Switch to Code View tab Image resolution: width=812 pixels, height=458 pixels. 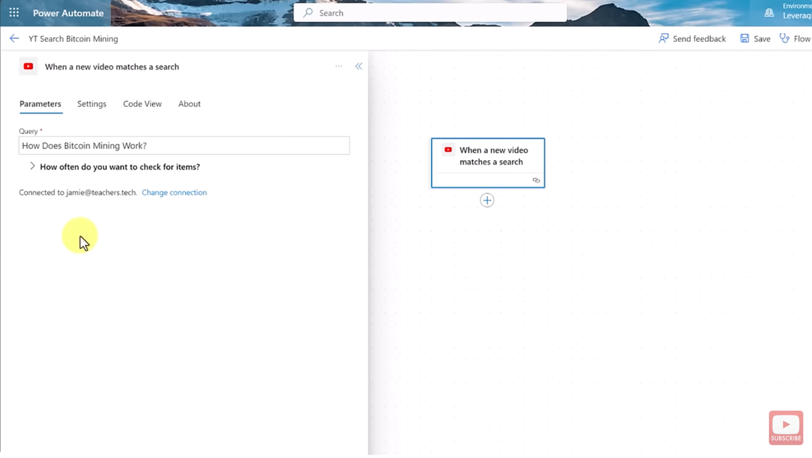point(142,104)
